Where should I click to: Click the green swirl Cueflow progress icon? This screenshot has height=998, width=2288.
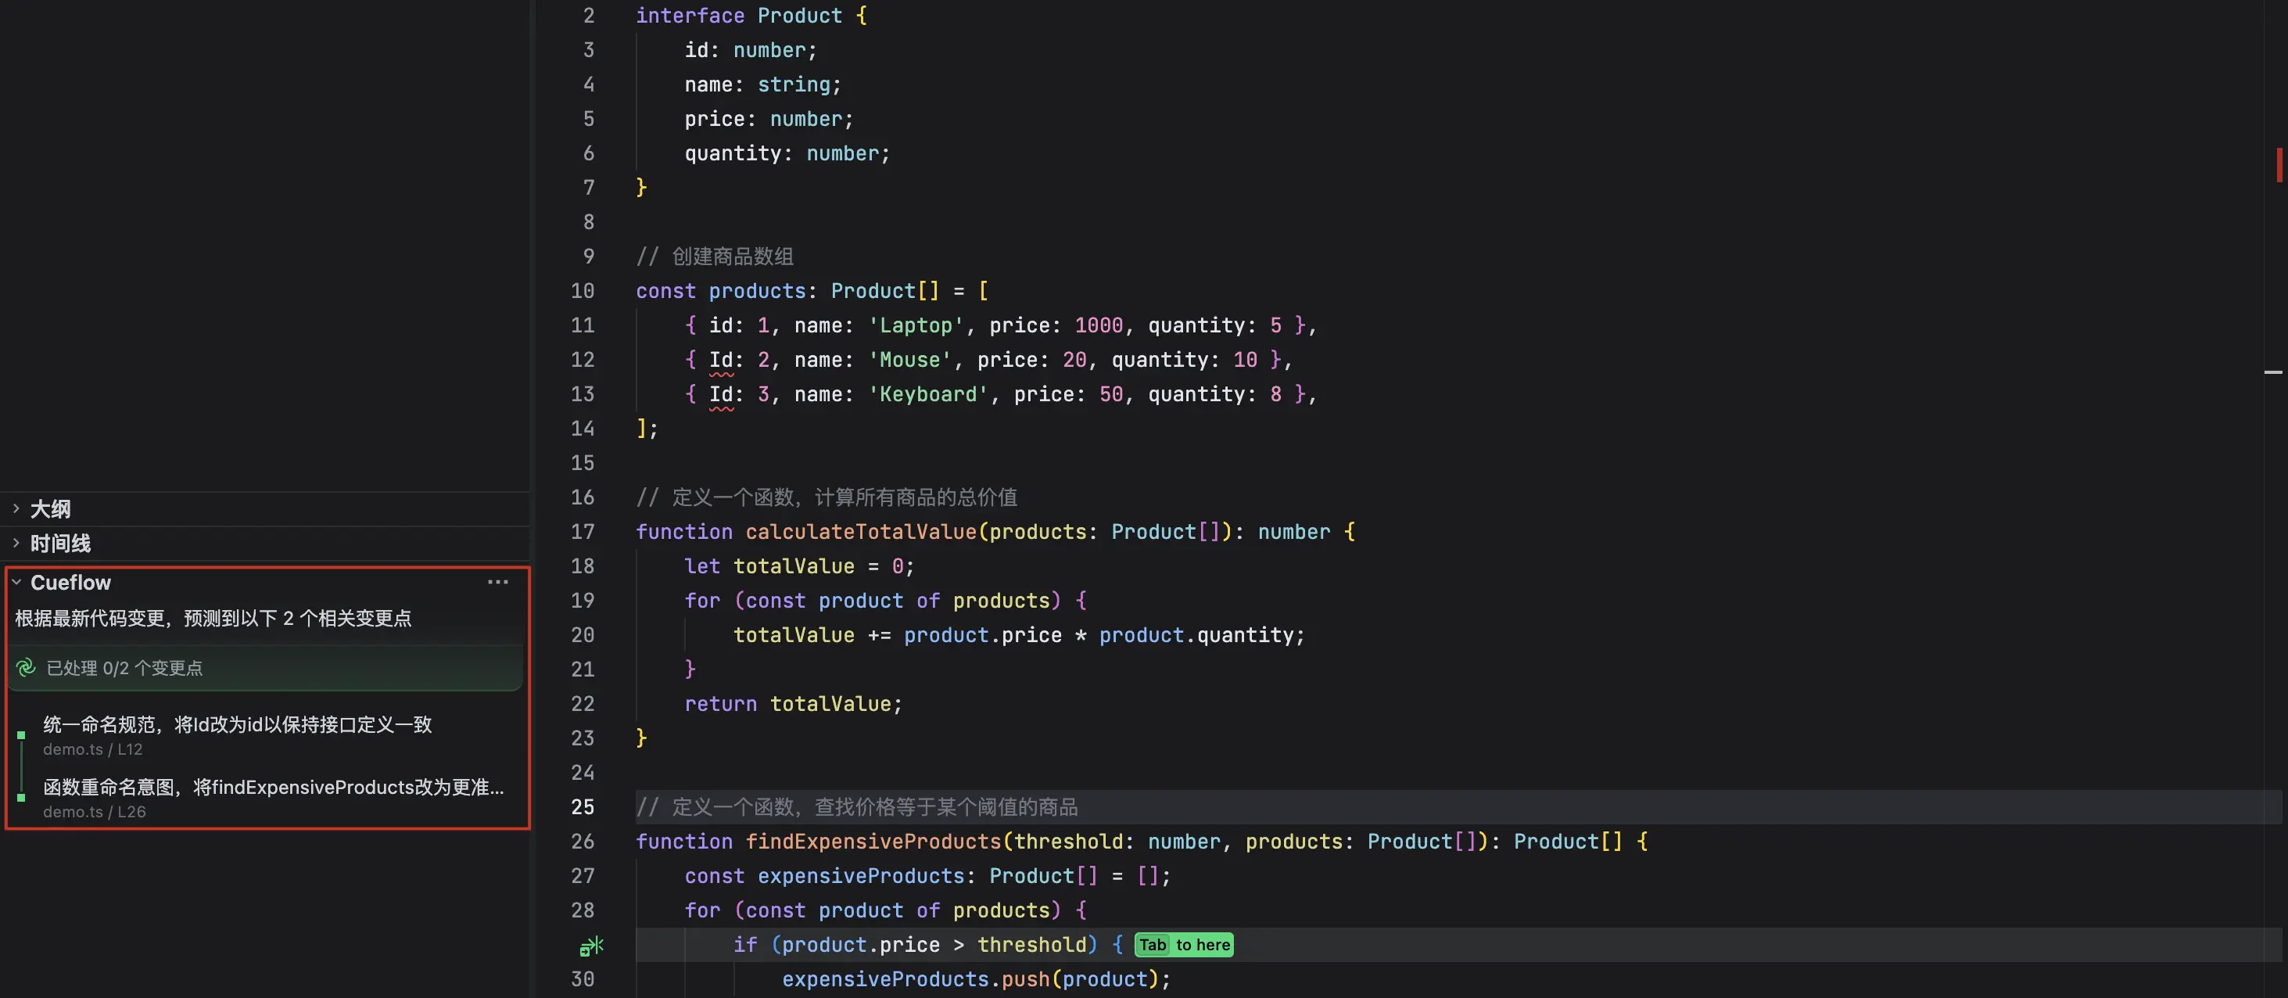tap(26, 667)
